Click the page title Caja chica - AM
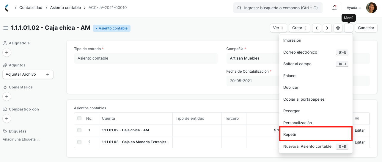Screen dimensions: 382x162 [51, 28]
